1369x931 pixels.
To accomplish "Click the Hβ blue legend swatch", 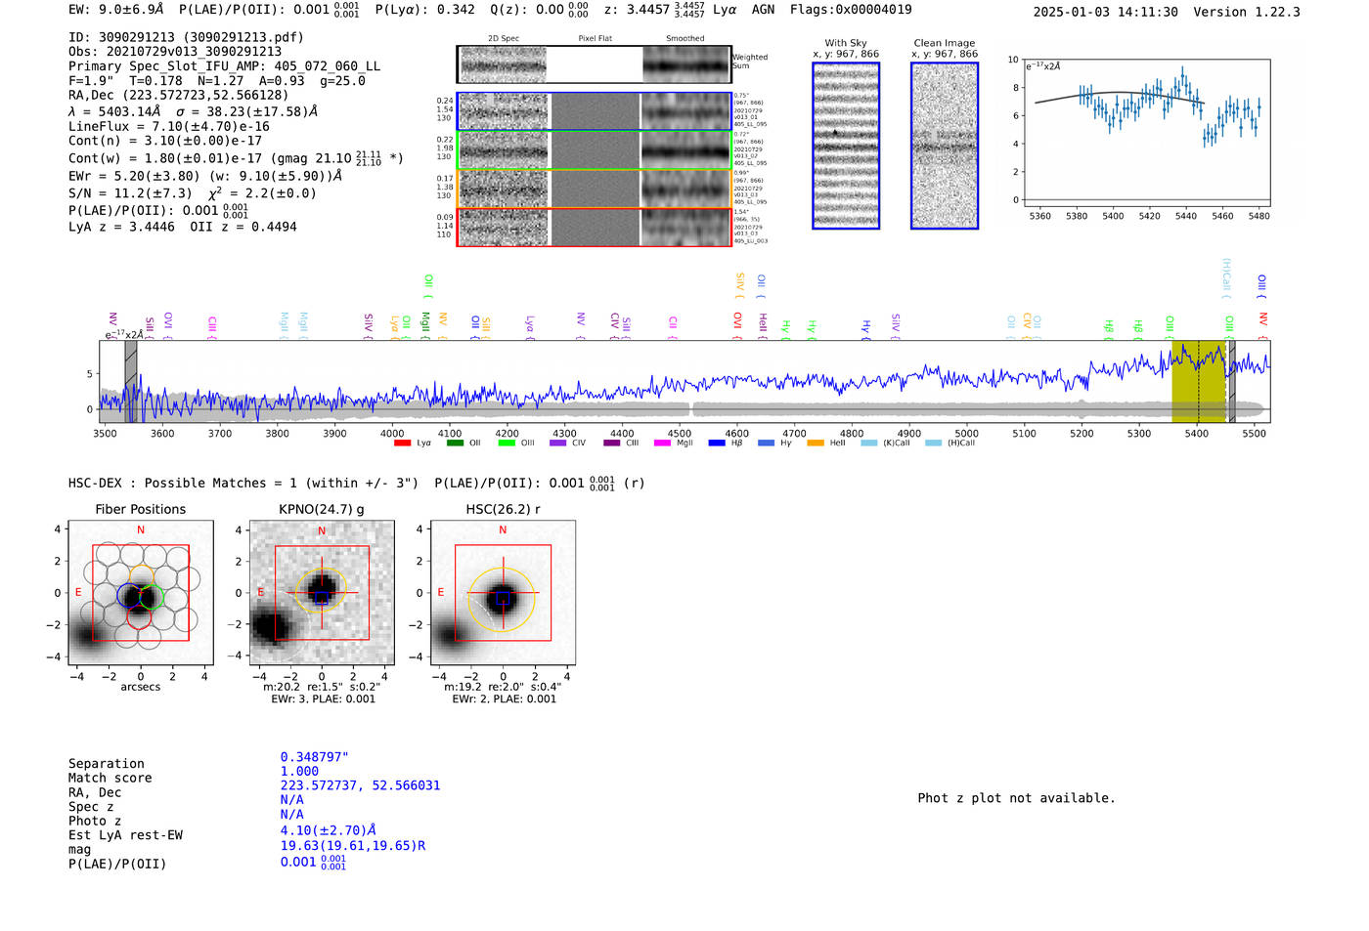I will point(717,444).
